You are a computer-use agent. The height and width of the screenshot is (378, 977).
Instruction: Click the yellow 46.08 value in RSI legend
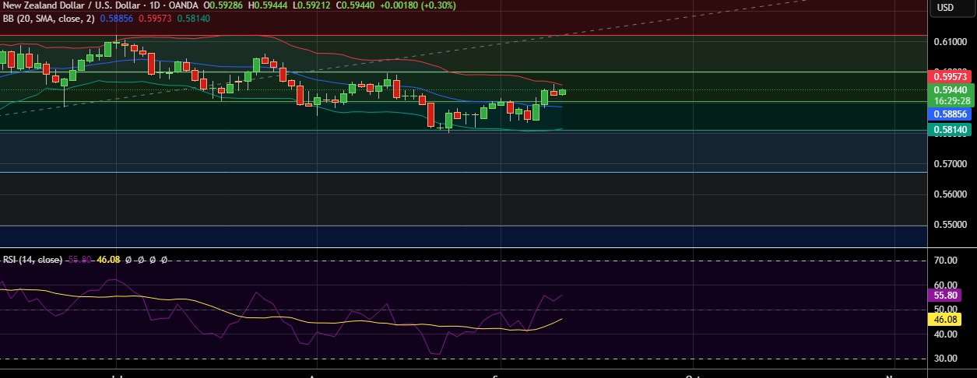(108, 260)
